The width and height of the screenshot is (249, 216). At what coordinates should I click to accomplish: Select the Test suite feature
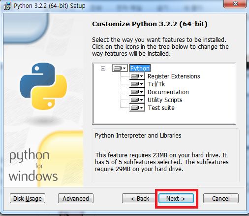tap(161, 108)
